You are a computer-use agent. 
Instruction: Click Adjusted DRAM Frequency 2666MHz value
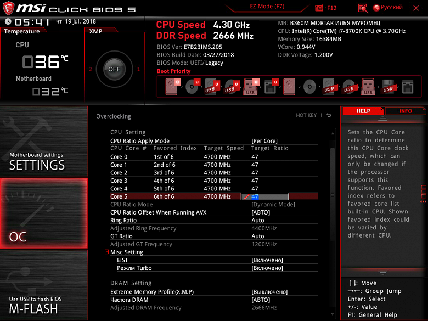click(x=264, y=308)
